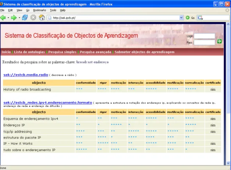Click 'reutilização' header in the radio table
Screen dimensions: 231x170
[x=175, y=83]
